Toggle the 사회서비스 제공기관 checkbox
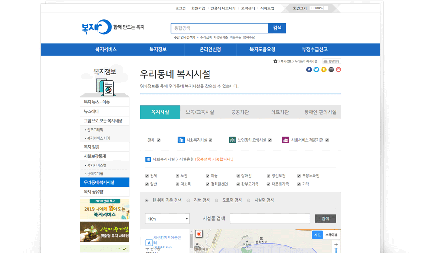 [327, 140]
